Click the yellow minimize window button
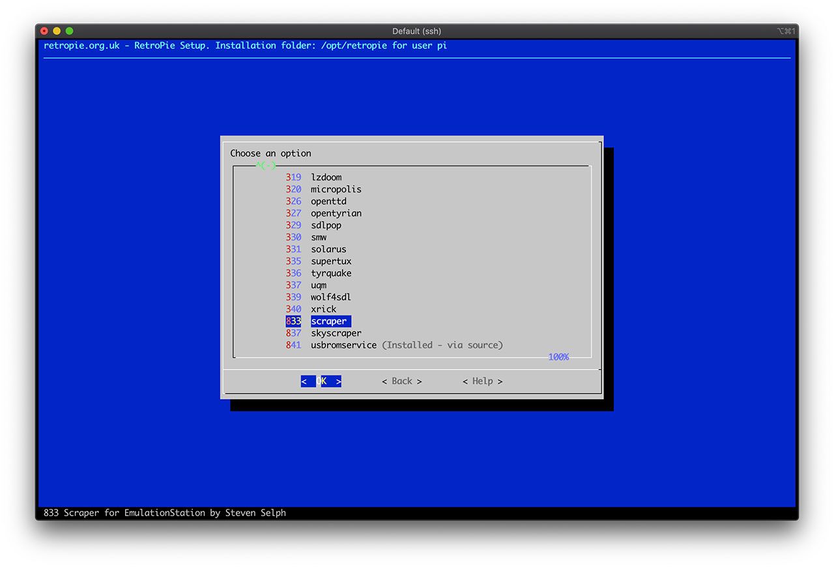This screenshot has height=567, width=834. coord(57,31)
